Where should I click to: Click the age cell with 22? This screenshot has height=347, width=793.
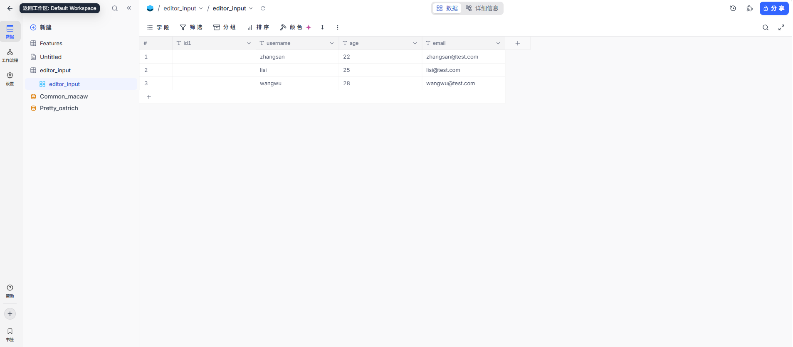click(380, 57)
